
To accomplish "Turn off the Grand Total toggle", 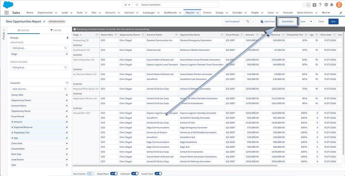I will click(158, 174).
